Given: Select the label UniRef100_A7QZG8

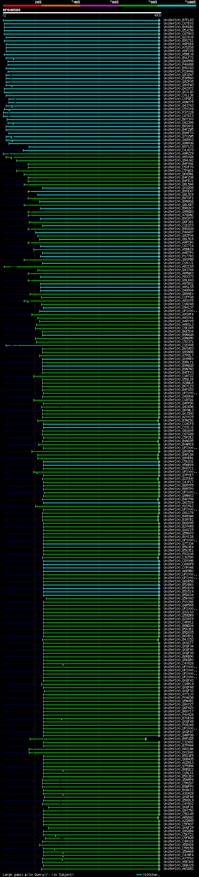Looking at the screenshot, I should (178, 47).
